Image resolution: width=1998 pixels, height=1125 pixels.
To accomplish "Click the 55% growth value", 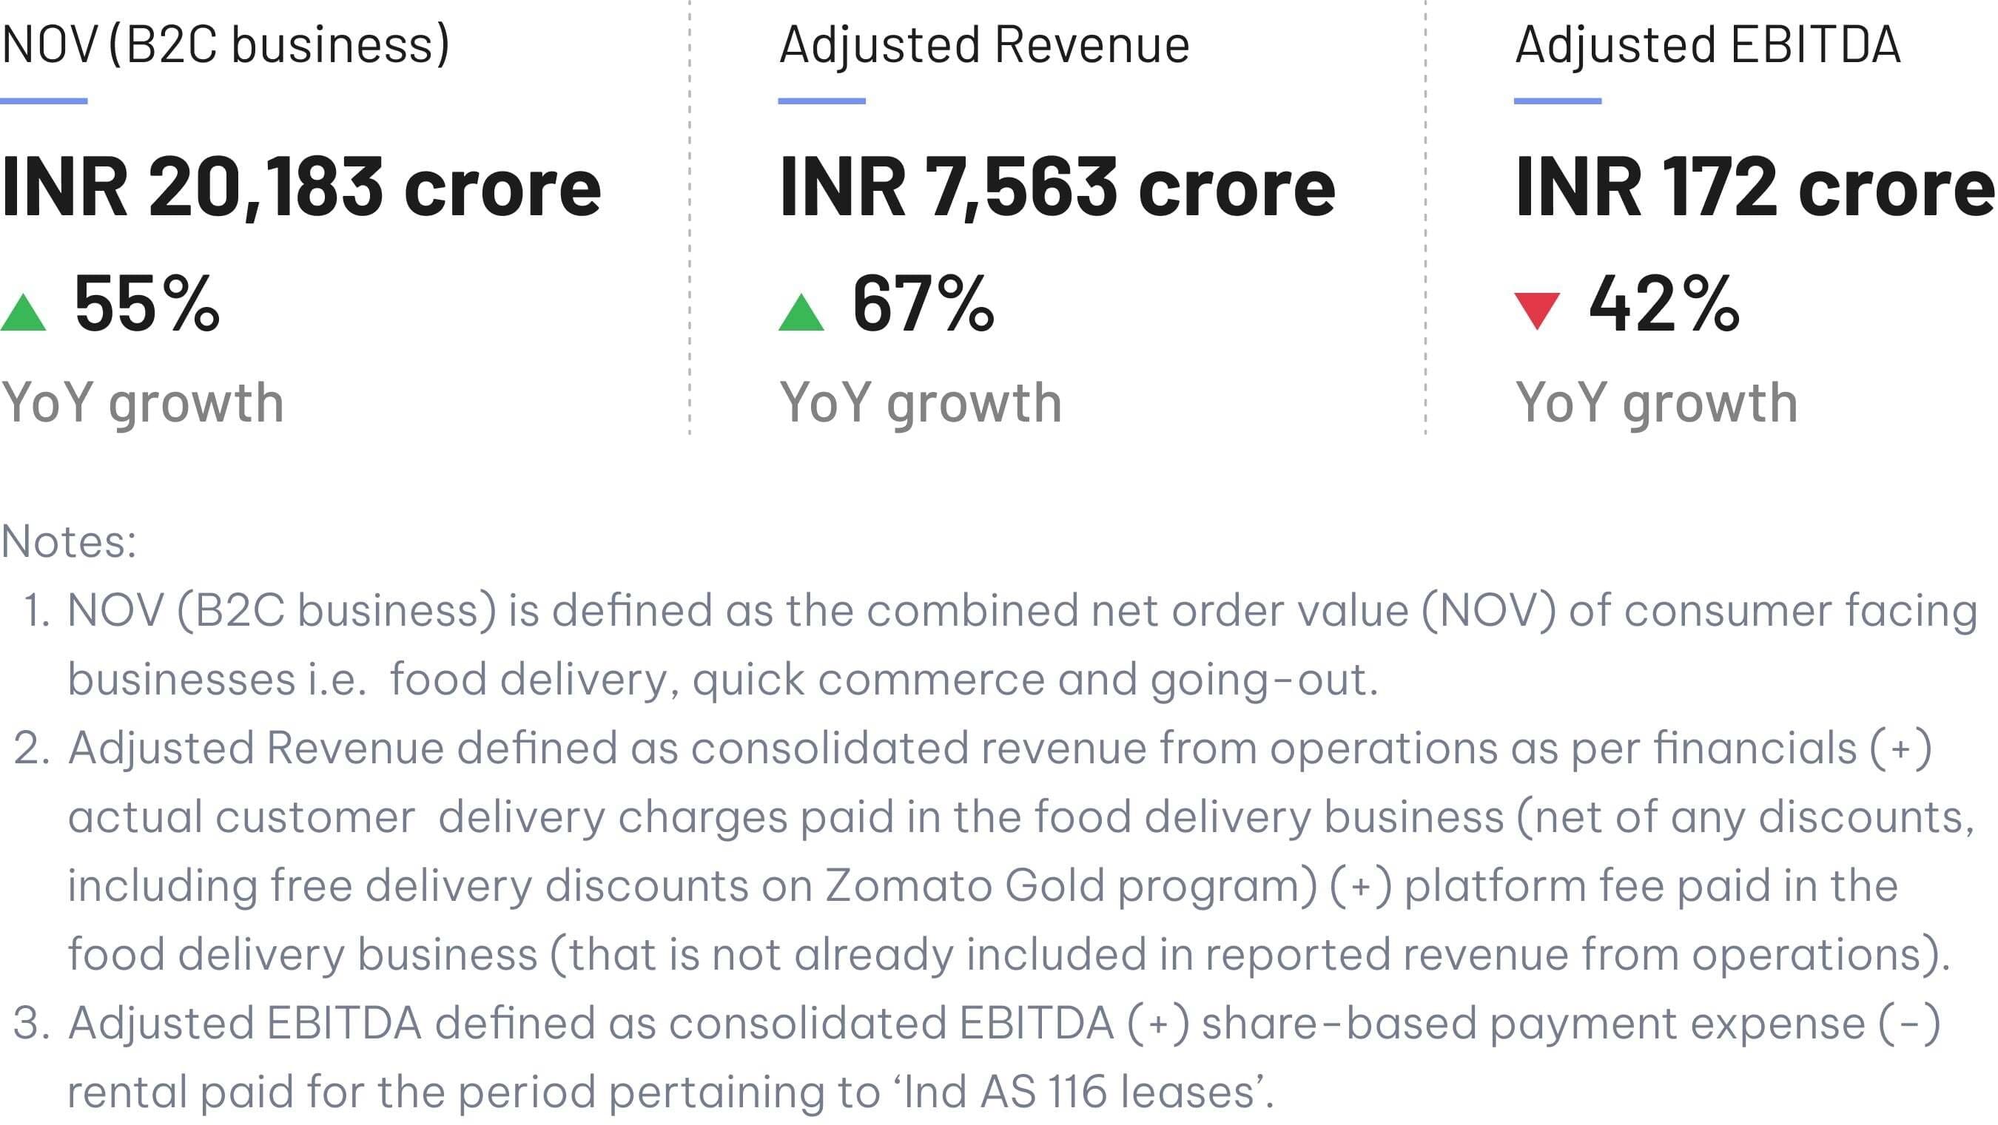I will pos(147,303).
